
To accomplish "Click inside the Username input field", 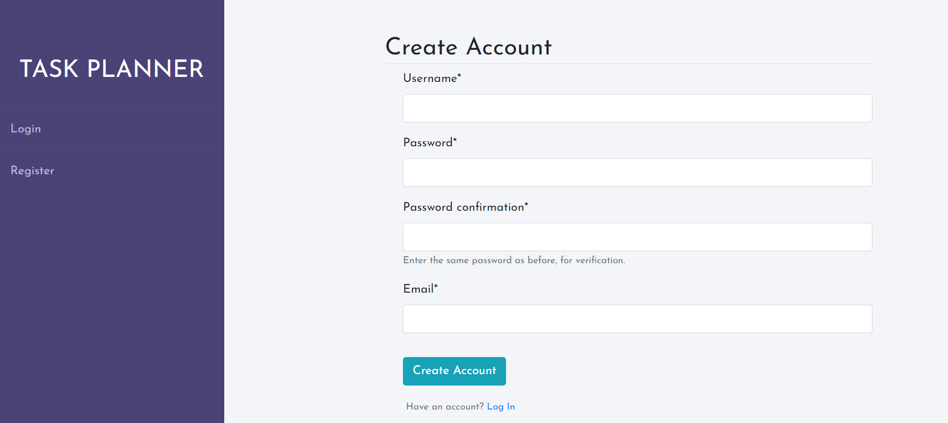I will point(637,108).
